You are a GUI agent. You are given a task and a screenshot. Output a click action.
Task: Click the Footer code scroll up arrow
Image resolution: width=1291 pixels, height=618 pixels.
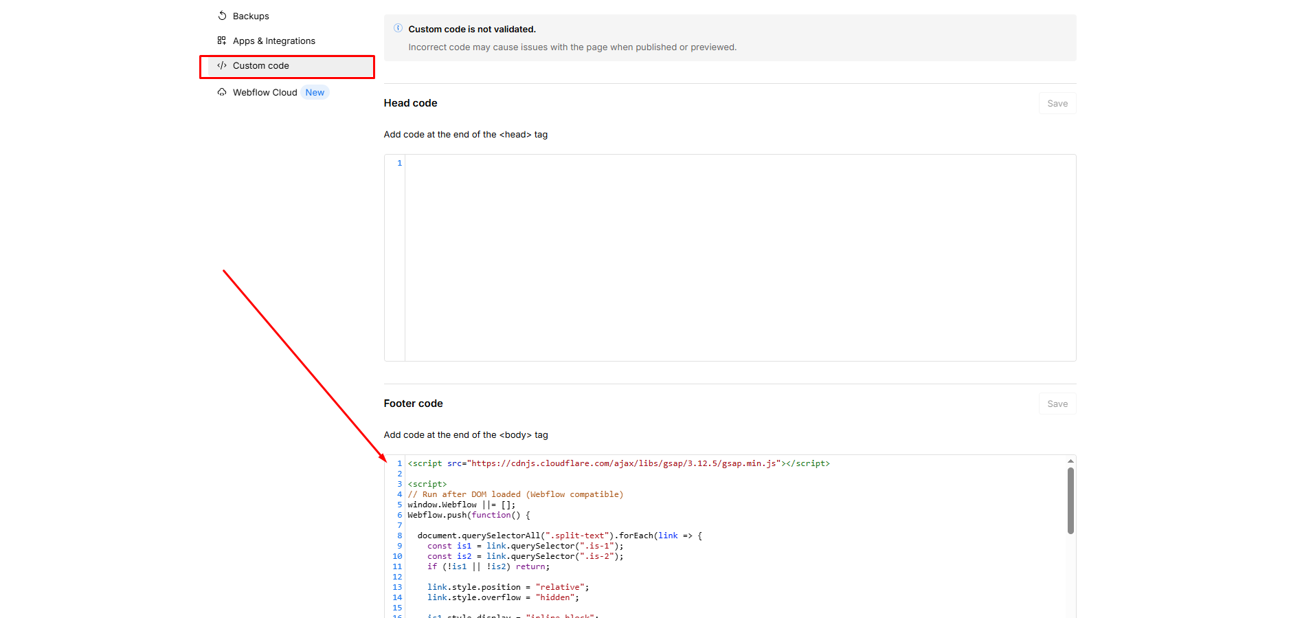pyautogui.click(x=1070, y=461)
